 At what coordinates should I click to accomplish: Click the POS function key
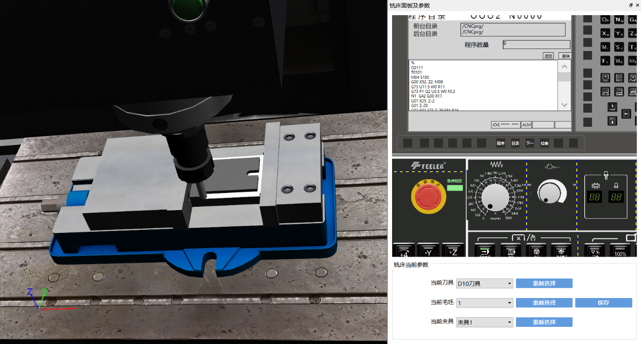point(605,78)
